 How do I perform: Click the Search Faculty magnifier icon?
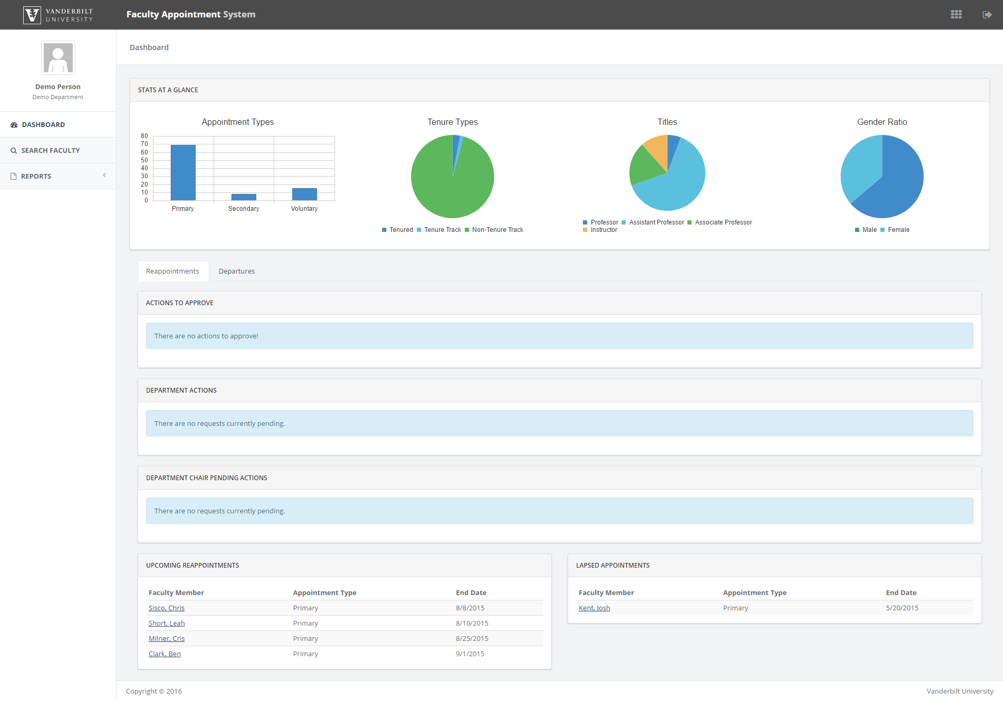coord(14,151)
